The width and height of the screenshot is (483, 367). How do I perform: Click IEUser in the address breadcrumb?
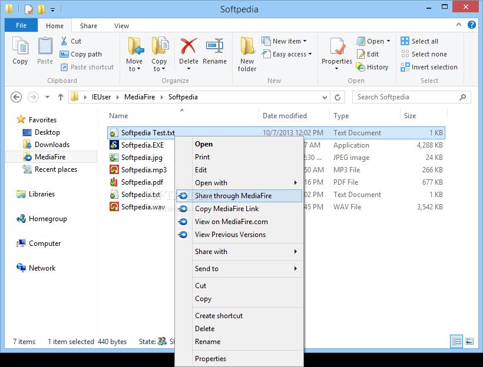point(101,97)
